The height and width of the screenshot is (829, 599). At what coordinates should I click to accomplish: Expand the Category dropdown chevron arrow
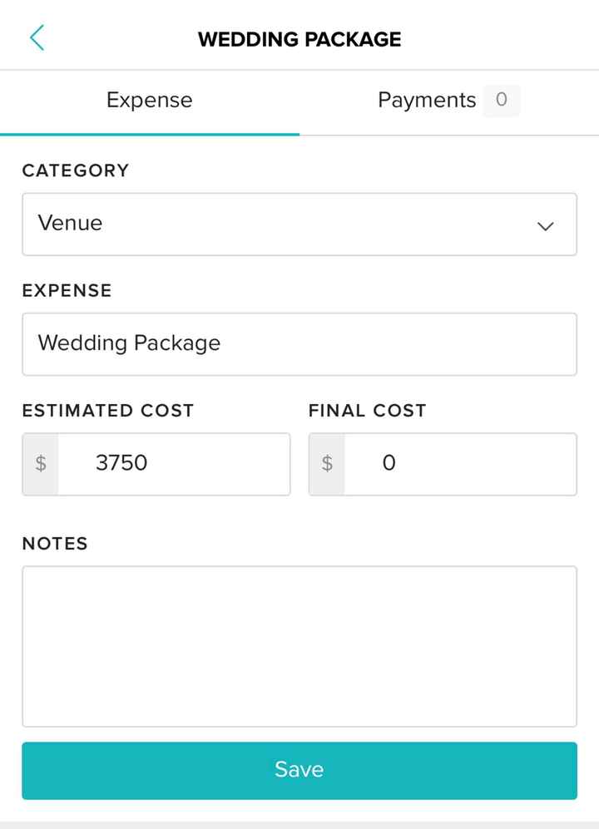coord(546,225)
